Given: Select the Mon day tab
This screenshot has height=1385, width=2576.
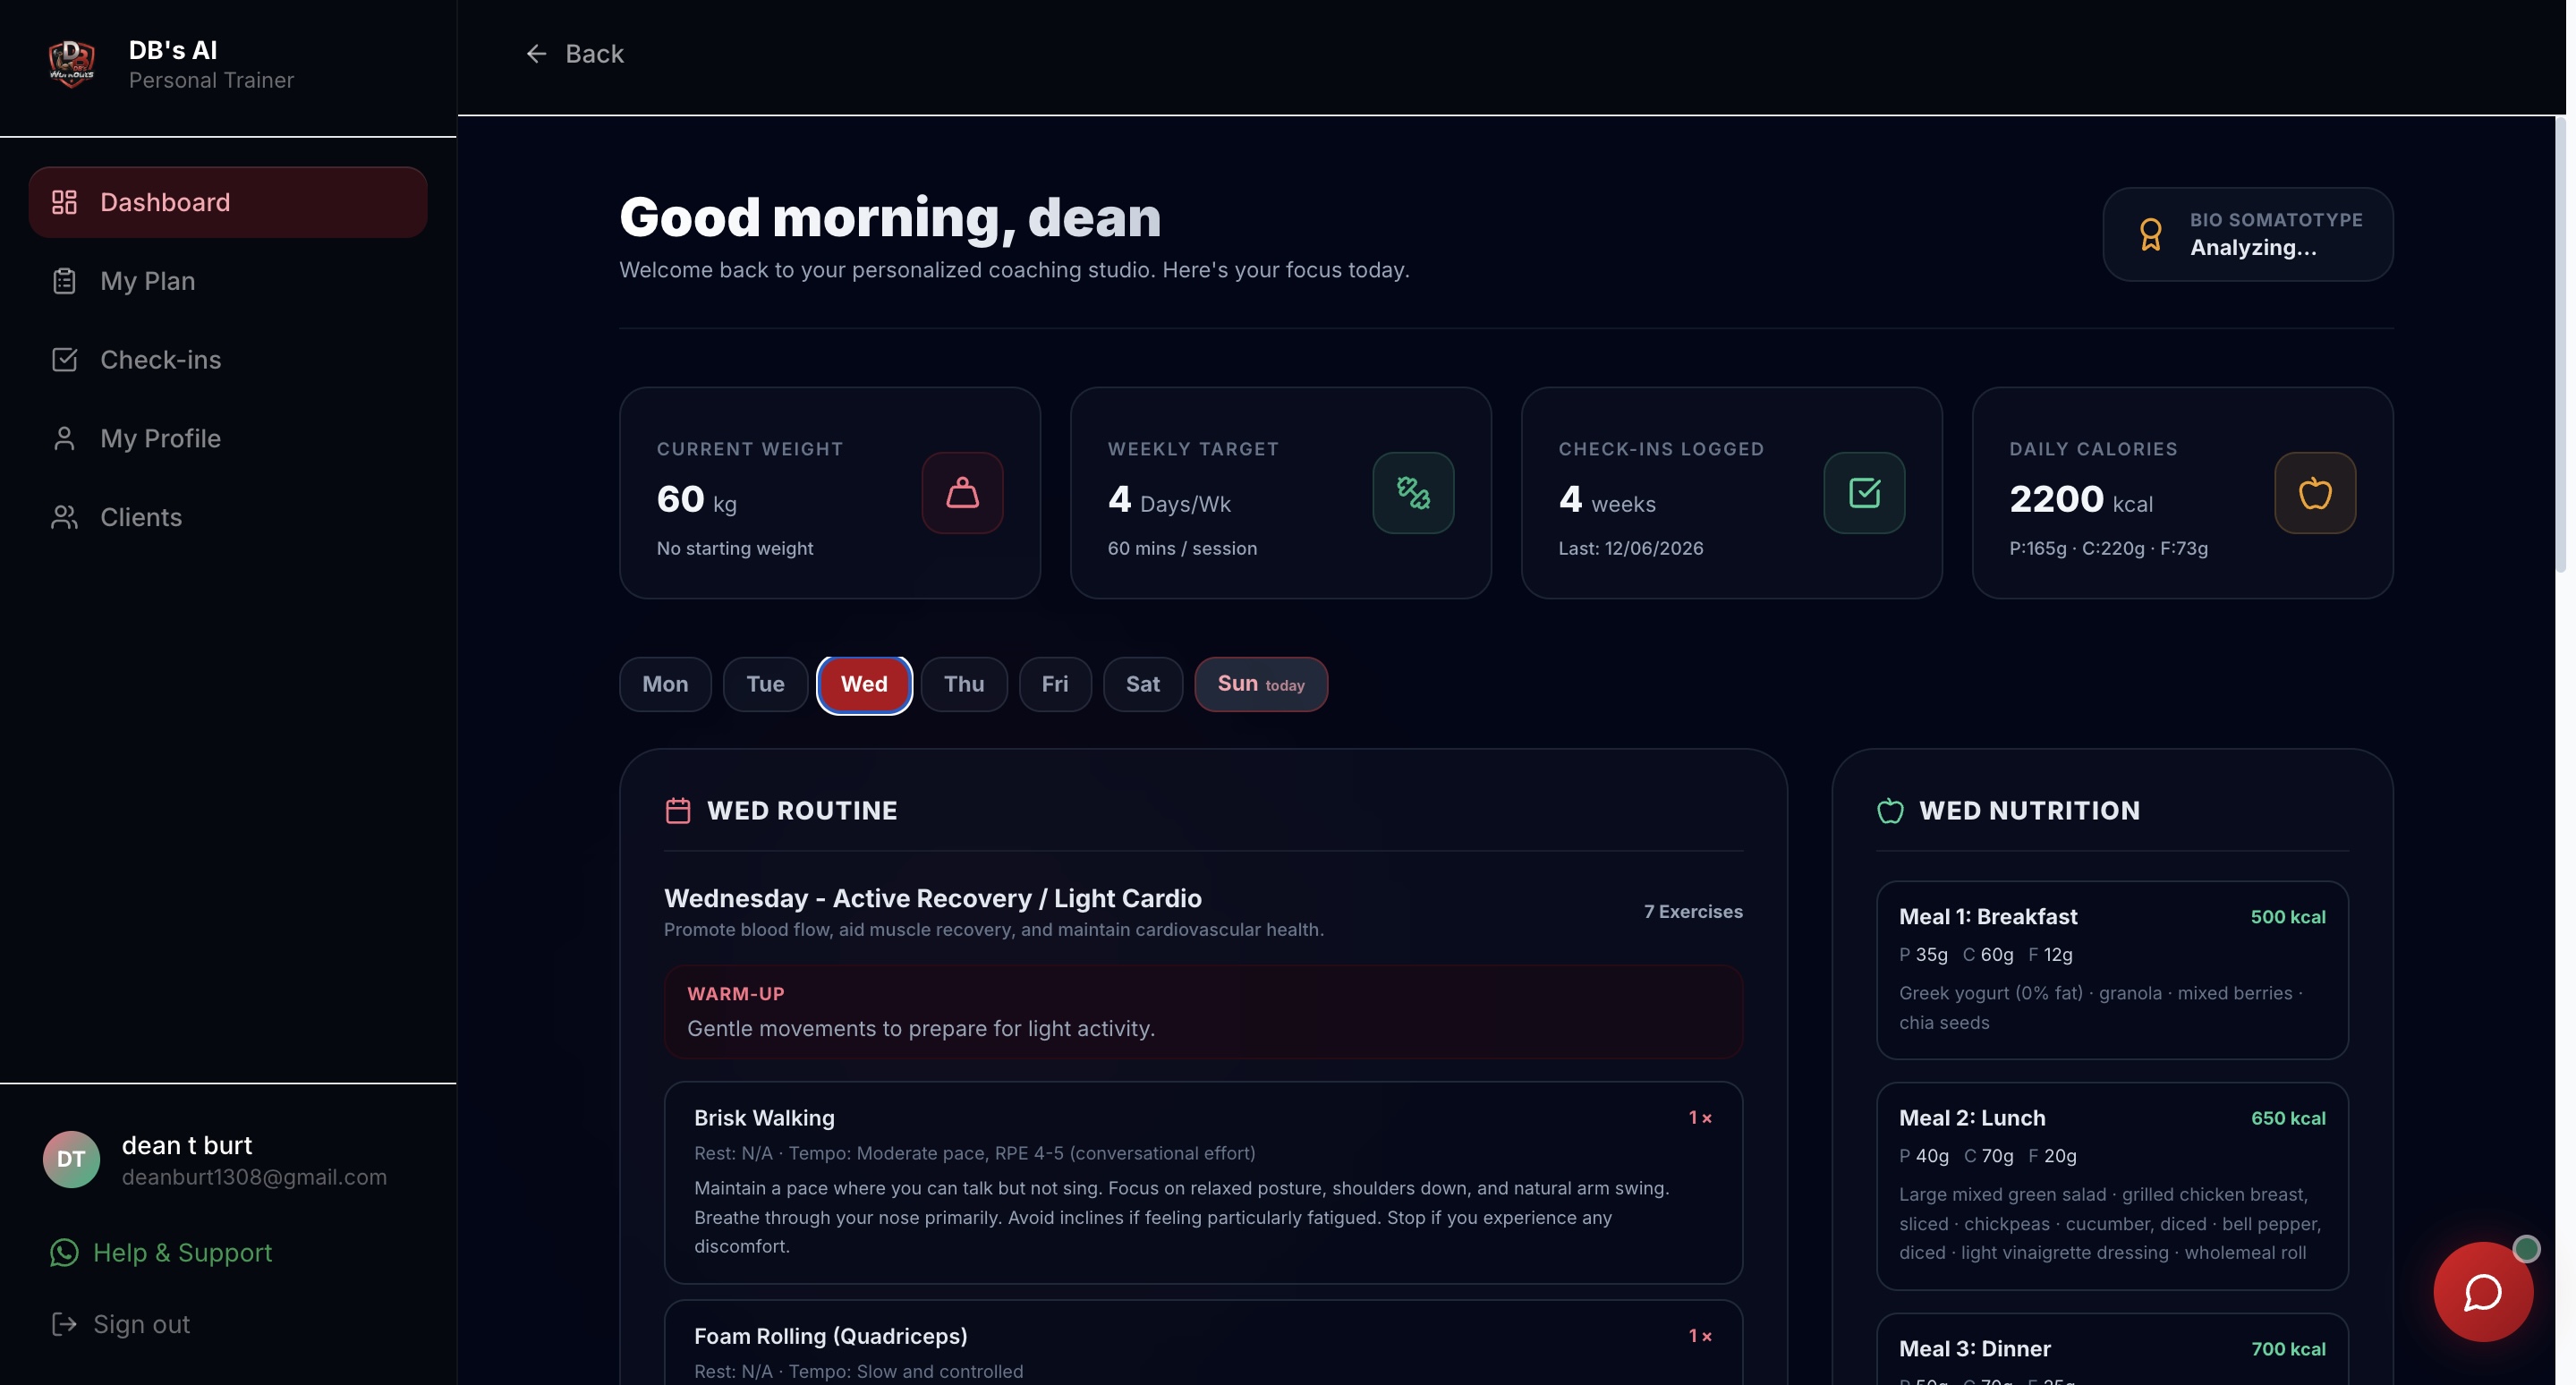Looking at the screenshot, I should [665, 684].
